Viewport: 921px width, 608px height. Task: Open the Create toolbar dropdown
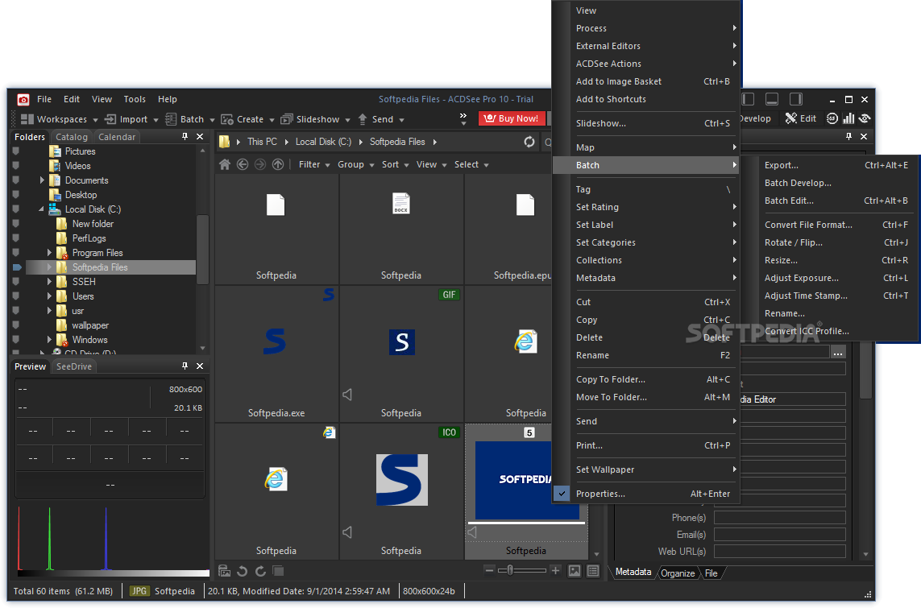pos(247,119)
